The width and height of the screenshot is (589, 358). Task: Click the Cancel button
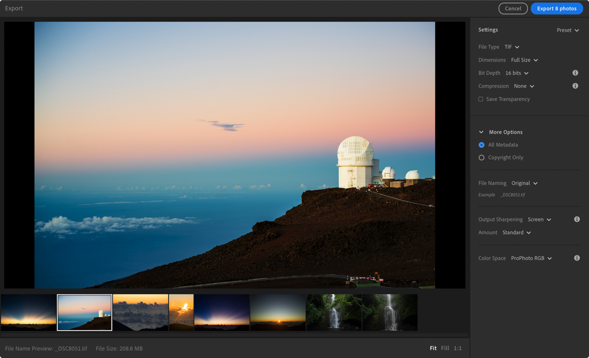point(513,8)
